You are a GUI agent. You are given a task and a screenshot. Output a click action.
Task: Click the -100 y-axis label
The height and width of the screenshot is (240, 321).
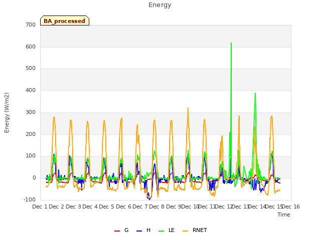click(30, 200)
